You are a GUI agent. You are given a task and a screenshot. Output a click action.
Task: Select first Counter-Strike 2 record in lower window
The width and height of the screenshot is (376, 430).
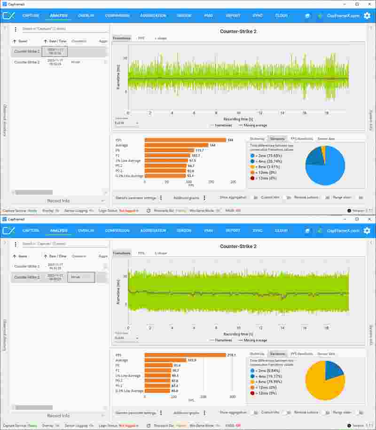(x=58, y=266)
